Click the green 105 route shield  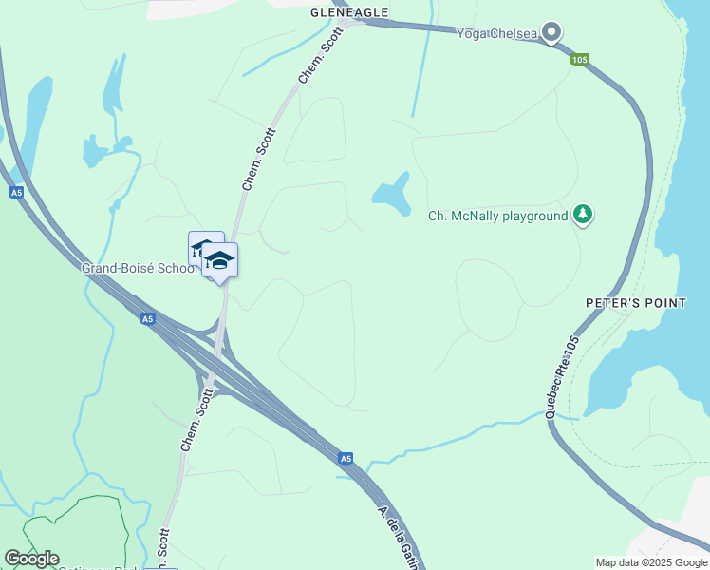point(580,60)
